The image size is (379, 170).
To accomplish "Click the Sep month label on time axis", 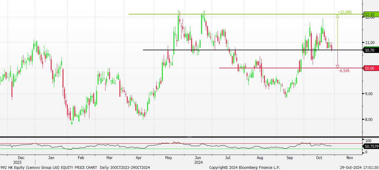I will click(290, 158).
